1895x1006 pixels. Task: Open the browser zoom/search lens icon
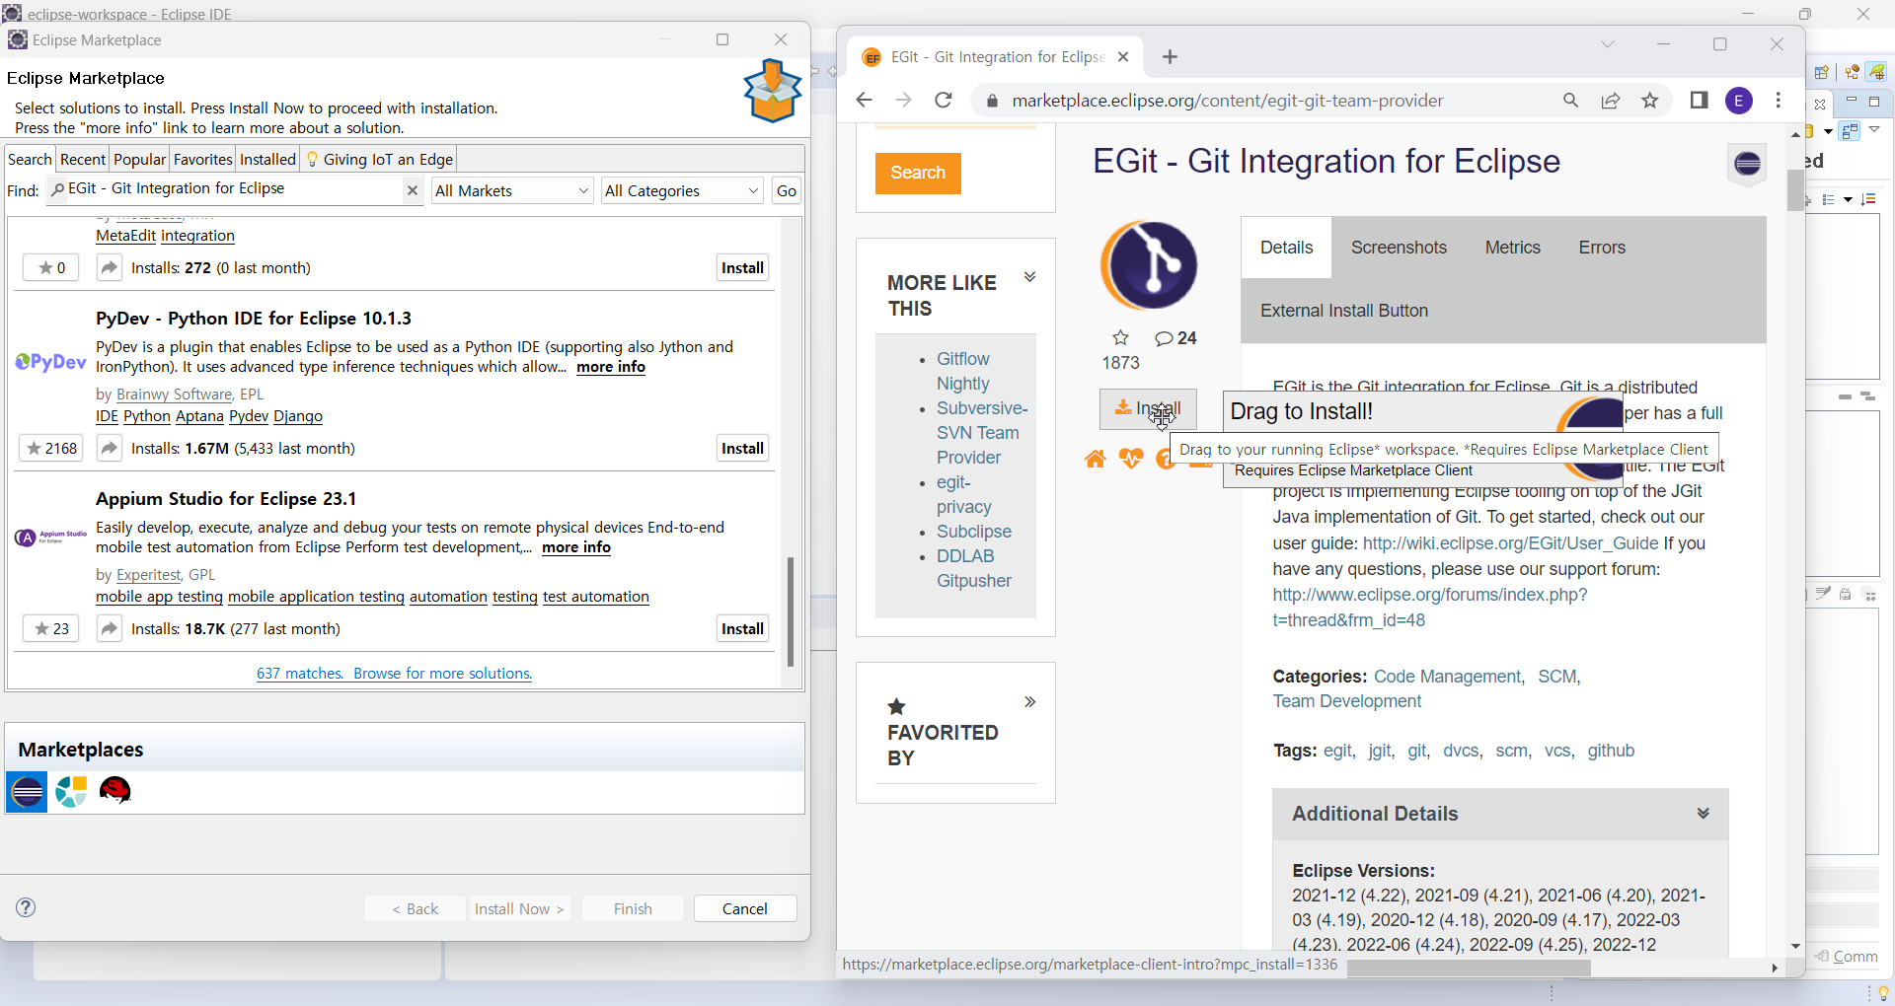1571,101
